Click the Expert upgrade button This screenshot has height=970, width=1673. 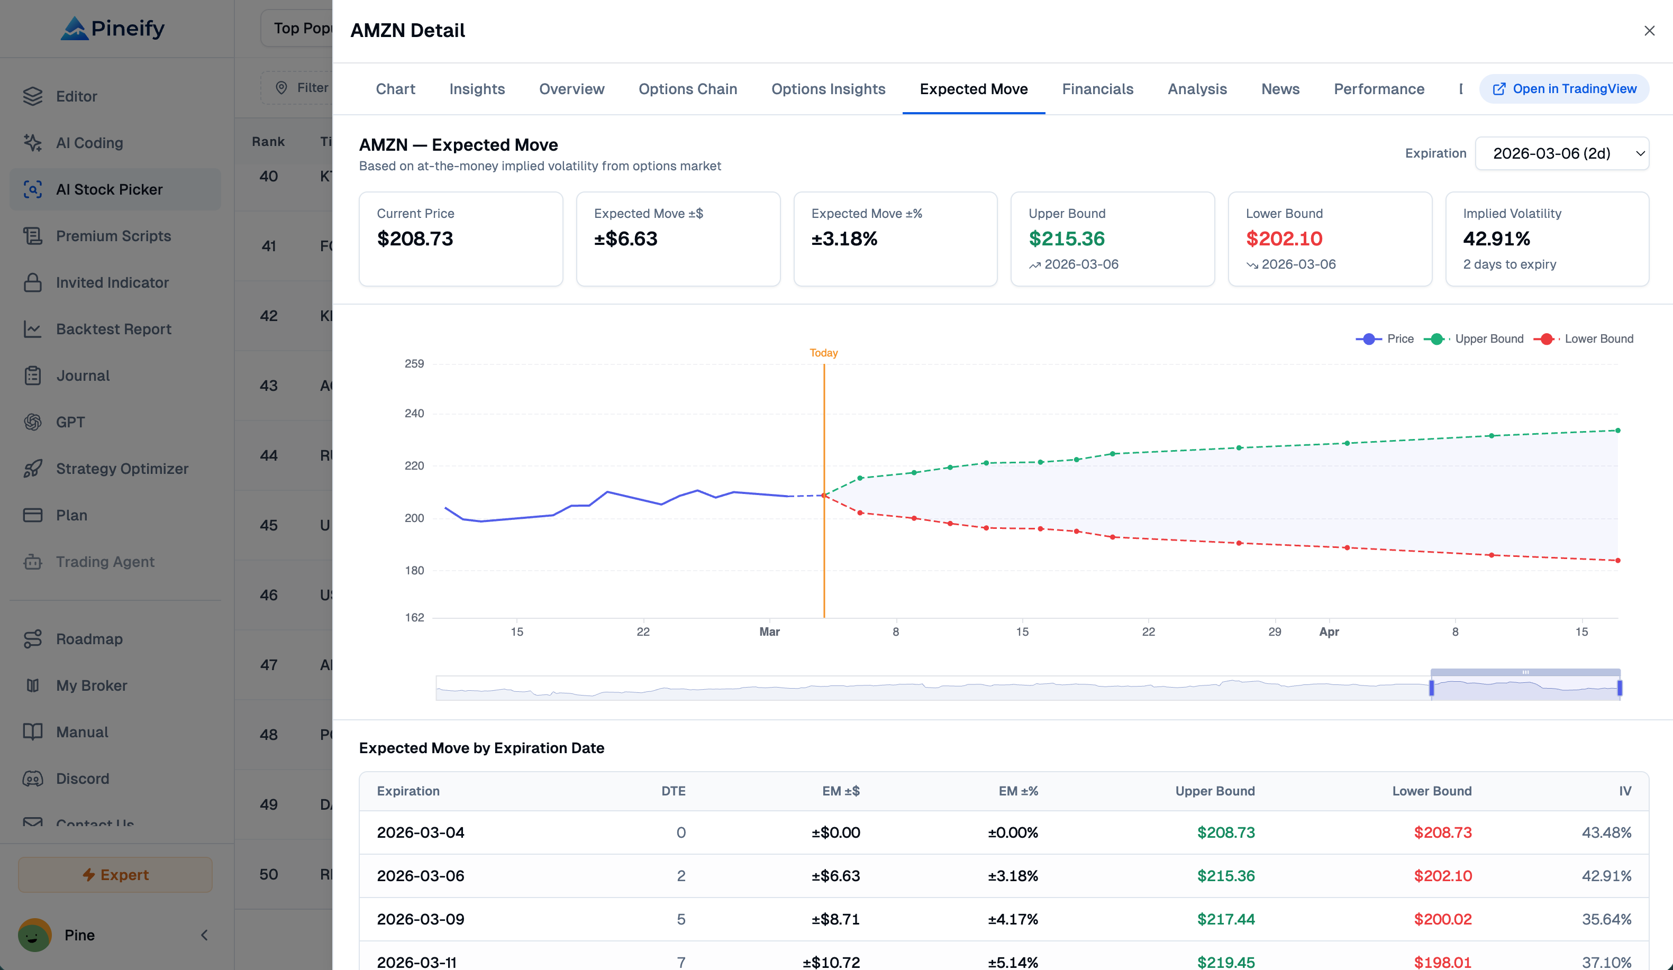coord(115,874)
